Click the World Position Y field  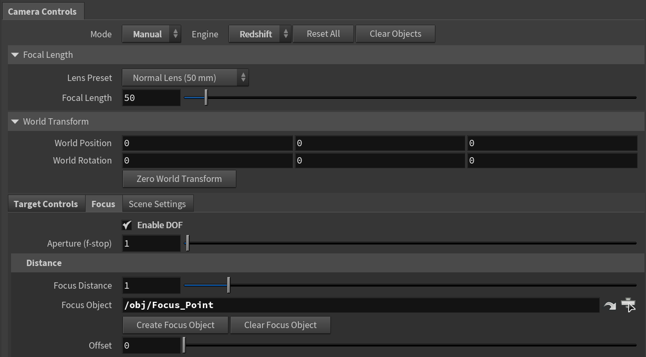click(380, 143)
